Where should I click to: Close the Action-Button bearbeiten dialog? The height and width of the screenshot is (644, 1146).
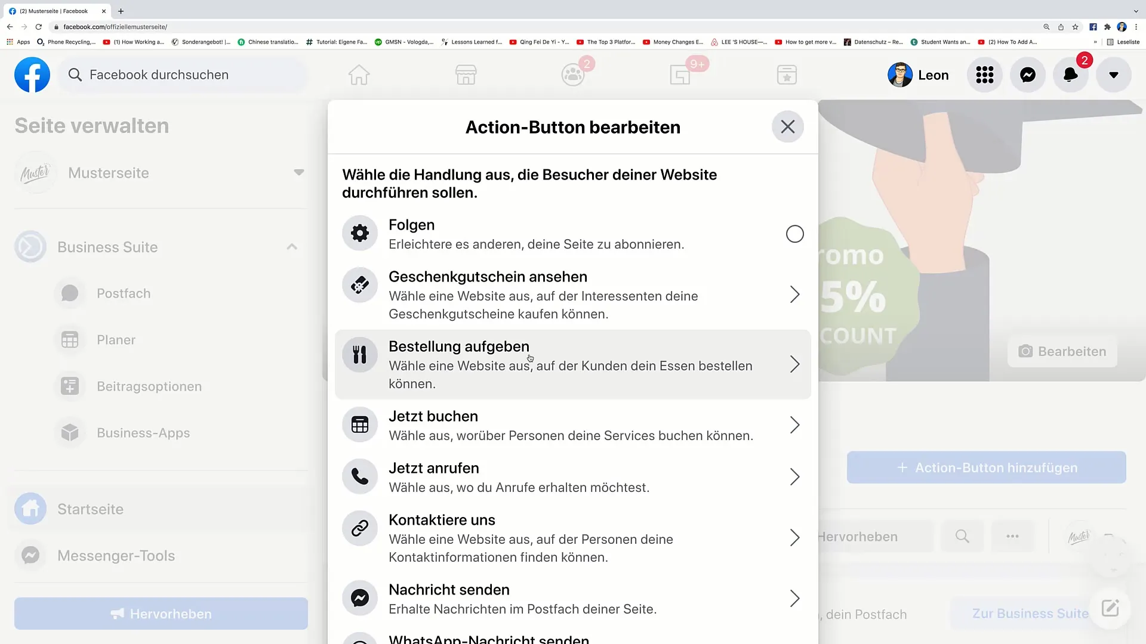pyautogui.click(x=787, y=126)
